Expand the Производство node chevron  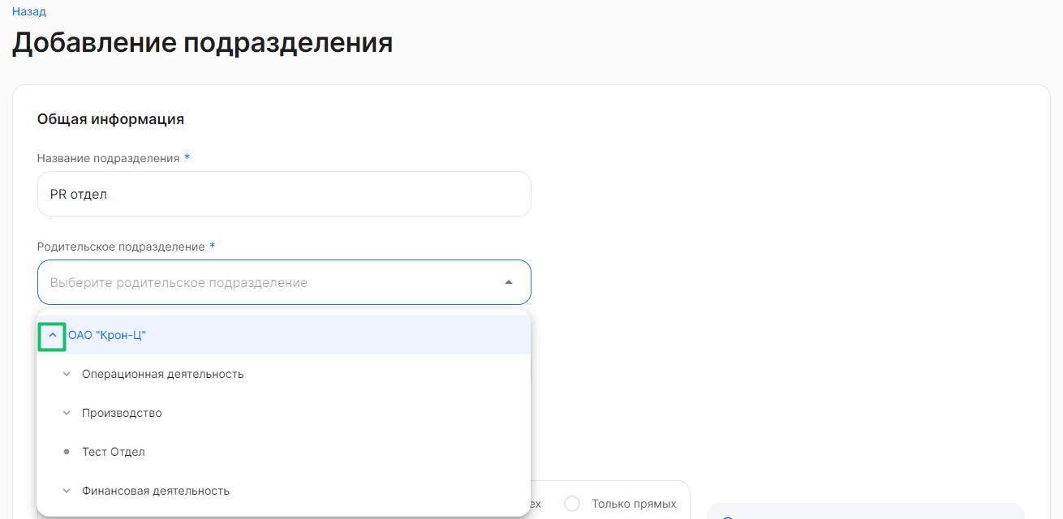click(x=67, y=414)
